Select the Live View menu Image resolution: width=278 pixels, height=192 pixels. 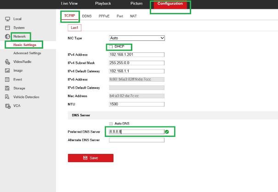(70, 4)
